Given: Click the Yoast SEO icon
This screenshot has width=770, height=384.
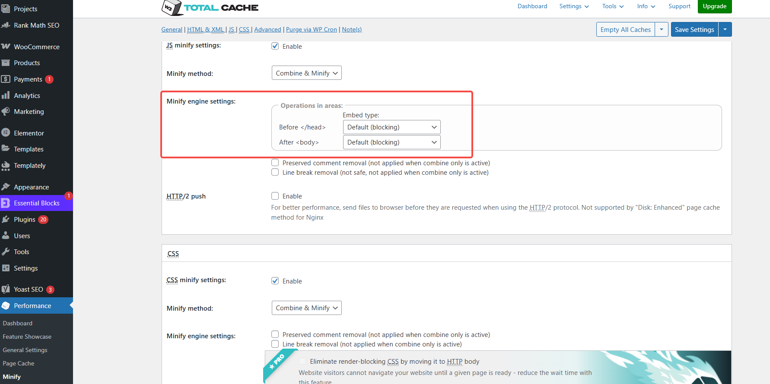Looking at the screenshot, I should tap(6, 289).
